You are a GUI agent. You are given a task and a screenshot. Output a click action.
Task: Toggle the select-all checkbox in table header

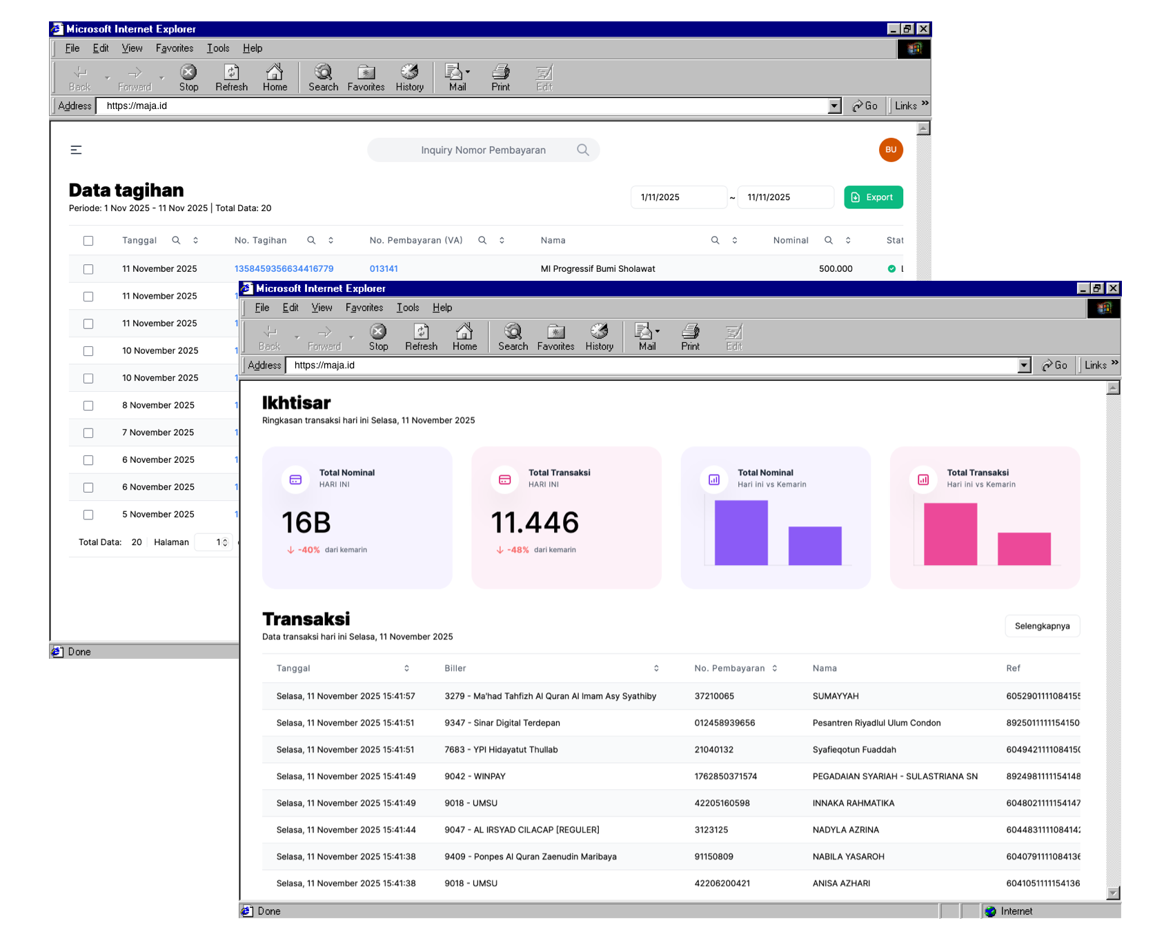[x=88, y=241]
